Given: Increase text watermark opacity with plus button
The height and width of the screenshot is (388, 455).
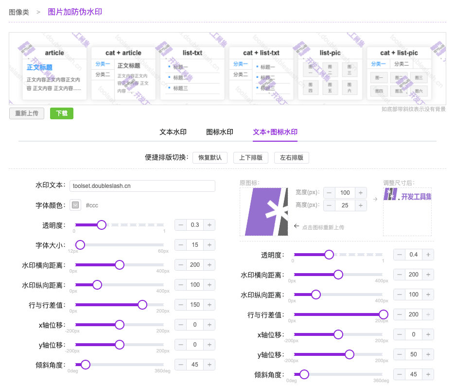Looking at the screenshot, I should pos(210,225).
